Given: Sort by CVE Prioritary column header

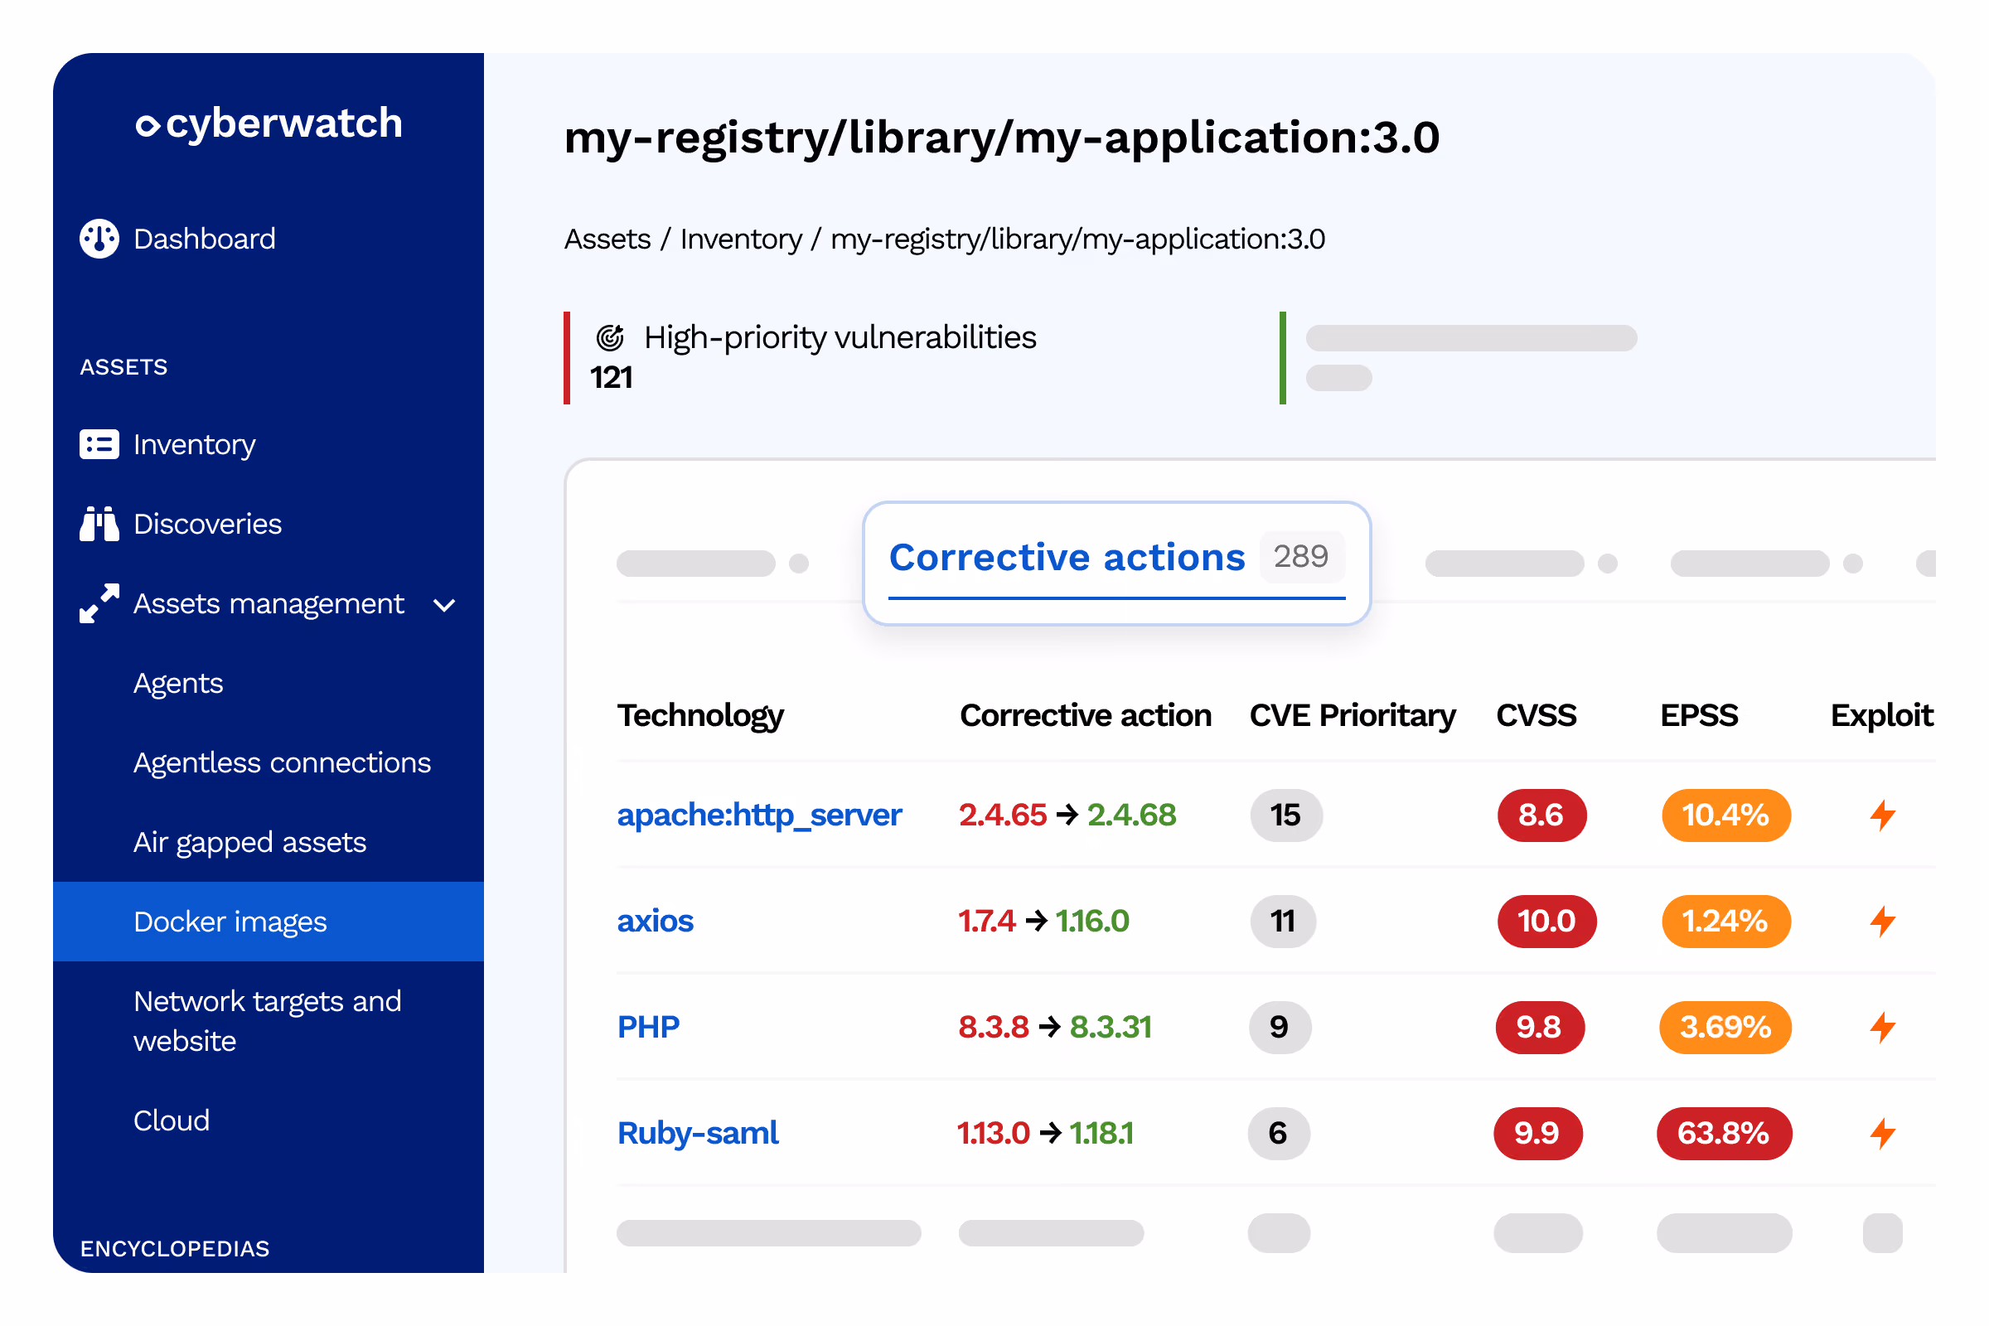Looking at the screenshot, I should 1353,715.
